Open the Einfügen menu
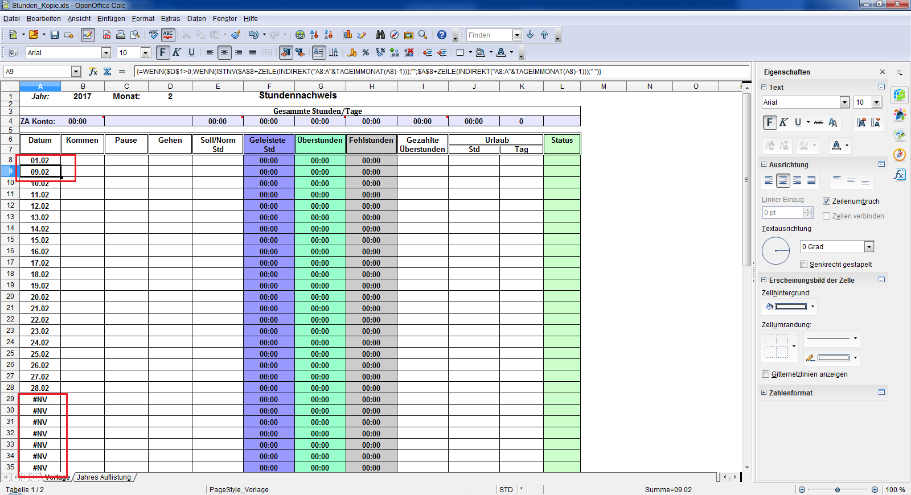The height and width of the screenshot is (495, 911). click(x=111, y=19)
